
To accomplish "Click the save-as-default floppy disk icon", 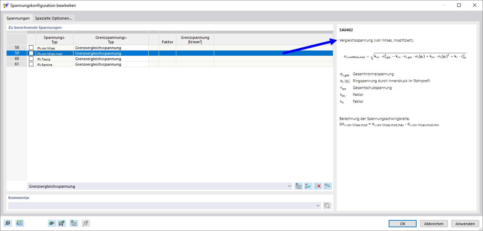I will [x=62, y=223].
